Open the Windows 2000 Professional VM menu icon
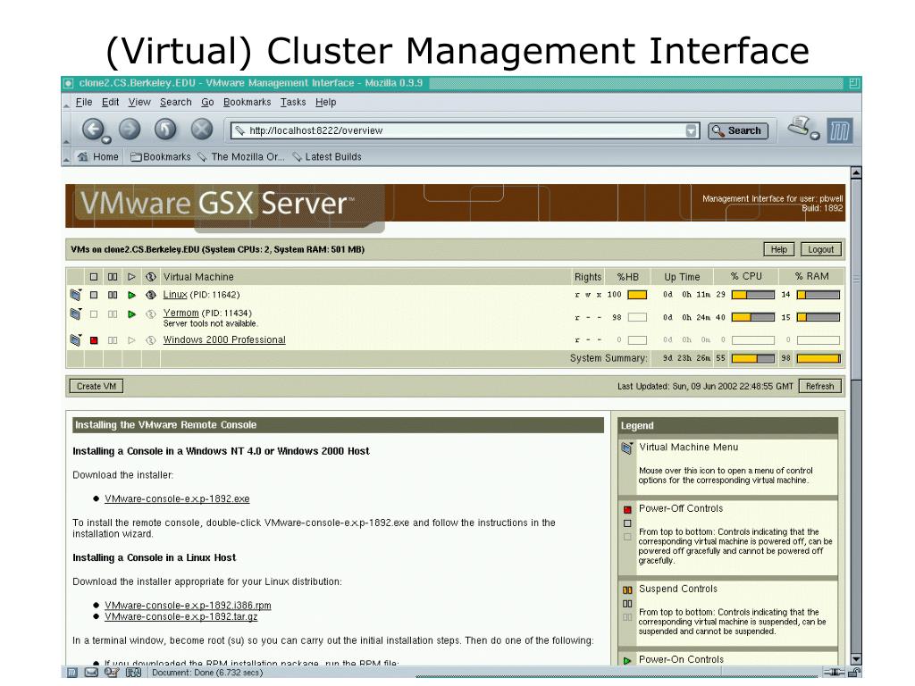This screenshot has height=686, width=915. click(75, 339)
